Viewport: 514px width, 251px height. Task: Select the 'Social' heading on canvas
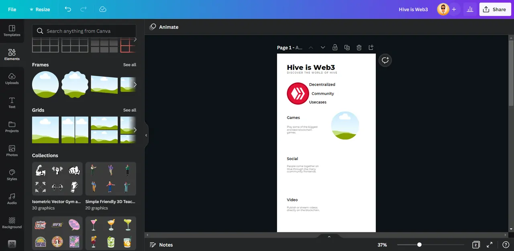click(x=292, y=159)
